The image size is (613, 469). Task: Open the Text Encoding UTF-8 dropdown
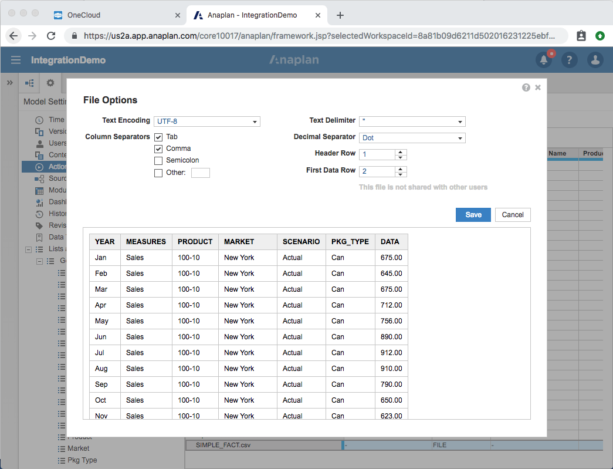point(207,122)
